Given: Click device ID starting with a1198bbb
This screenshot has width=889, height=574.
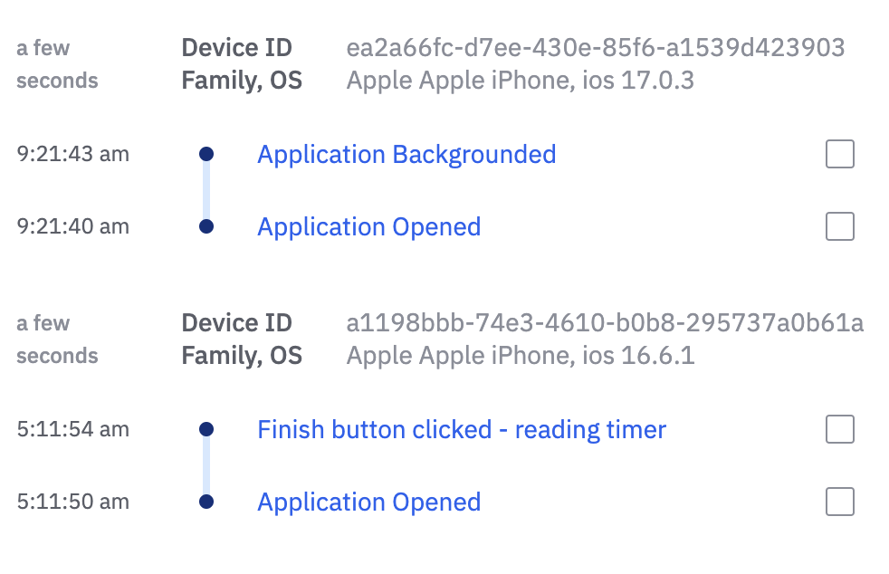Looking at the screenshot, I should (x=605, y=323).
